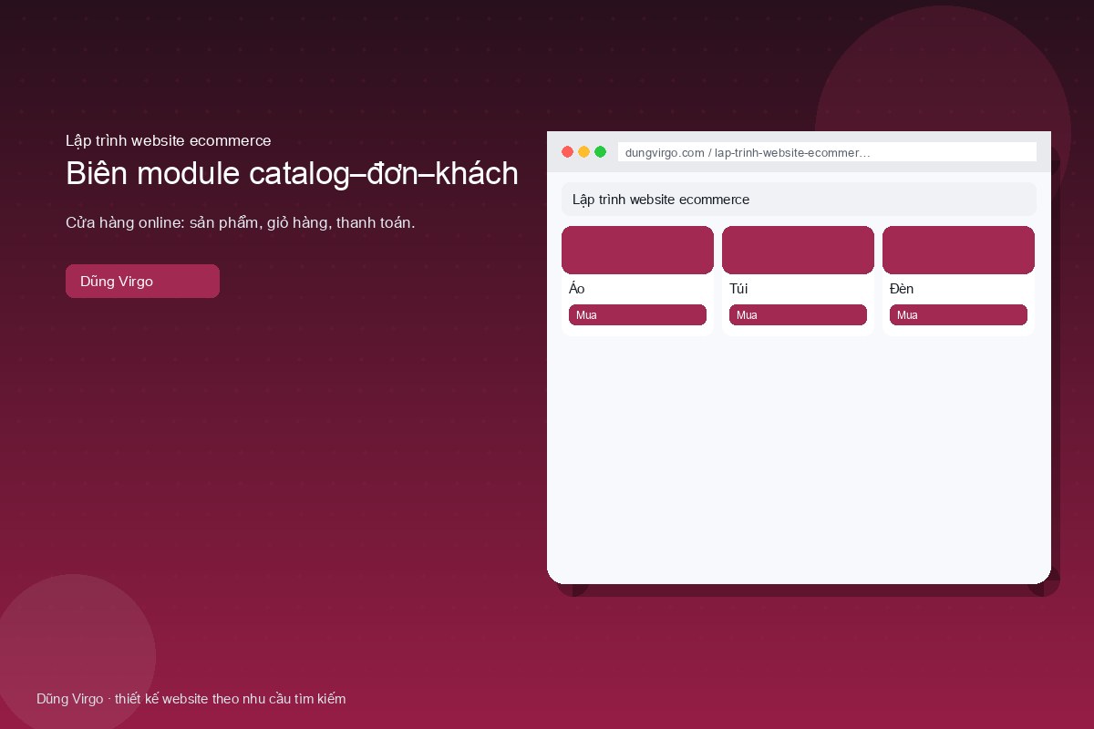Click the Dũng Virgo button
The height and width of the screenshot is (729, 1094).
[x=142, y=281]
